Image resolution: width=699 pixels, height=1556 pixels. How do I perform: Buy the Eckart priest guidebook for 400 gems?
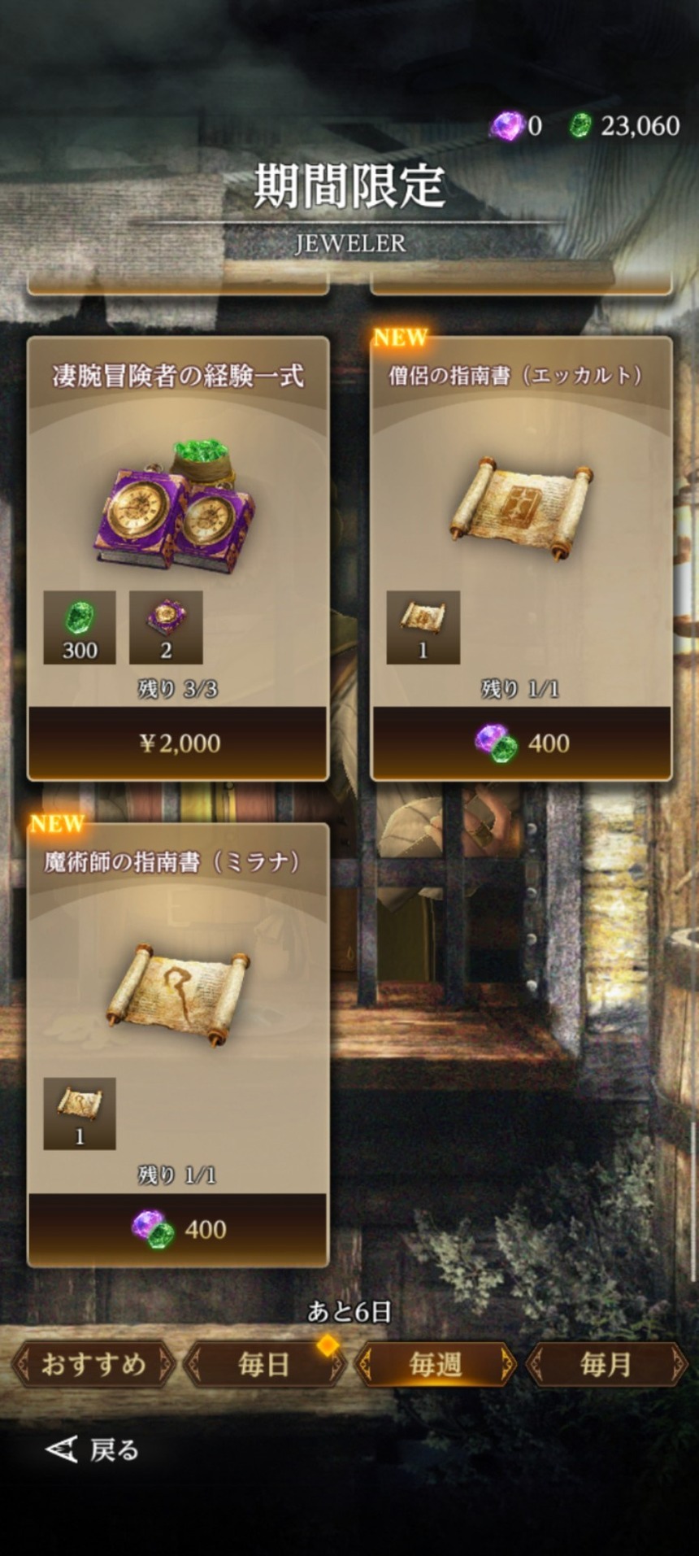pos(521,743)
